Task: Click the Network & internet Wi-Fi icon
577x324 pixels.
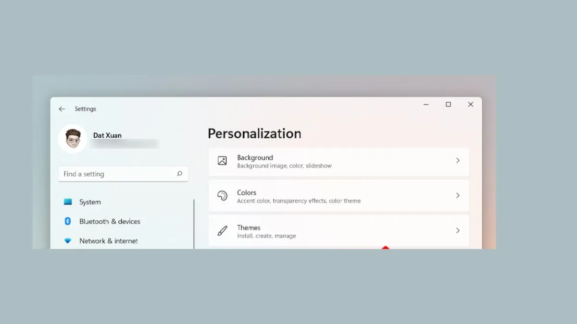Action: tap(69, 240)
